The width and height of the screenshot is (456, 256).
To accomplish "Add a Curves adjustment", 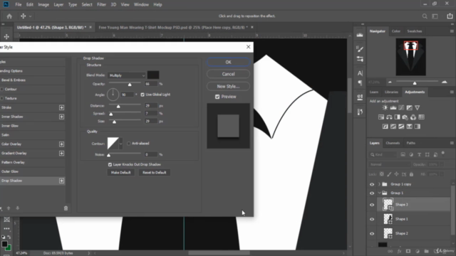I will point(401,107).
